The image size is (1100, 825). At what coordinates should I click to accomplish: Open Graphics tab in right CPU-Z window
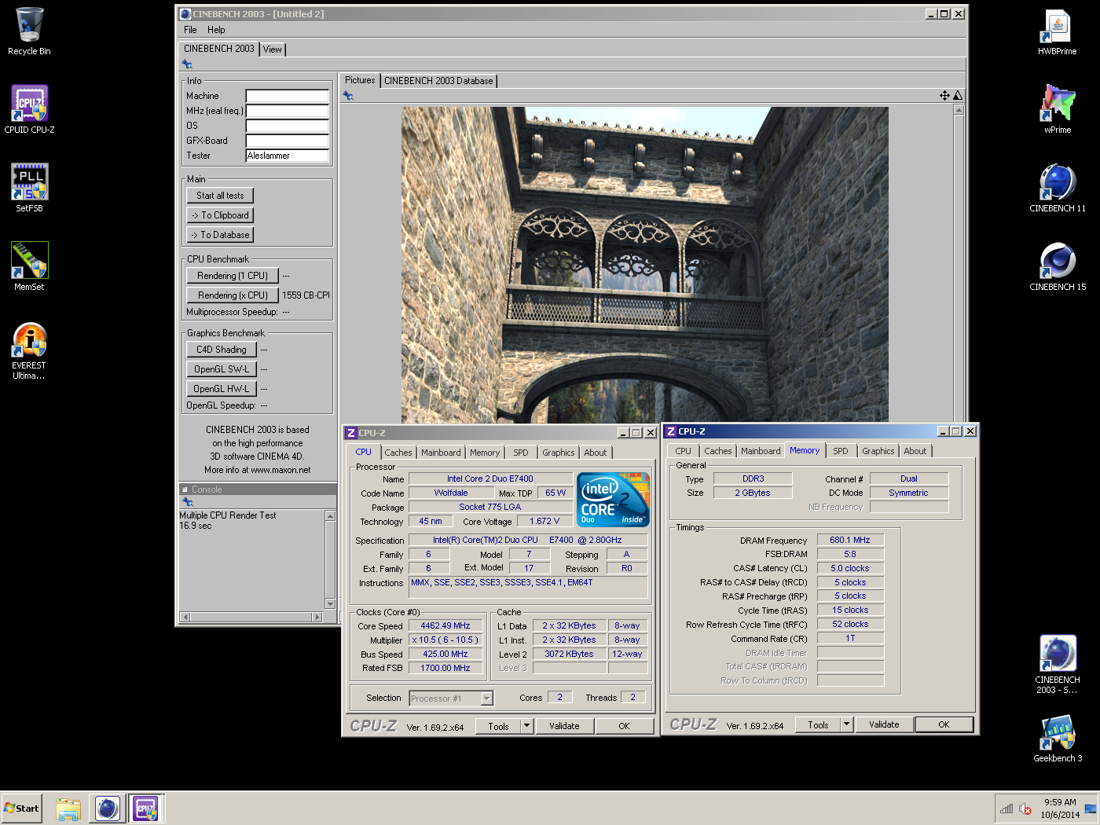click(878, 451)
